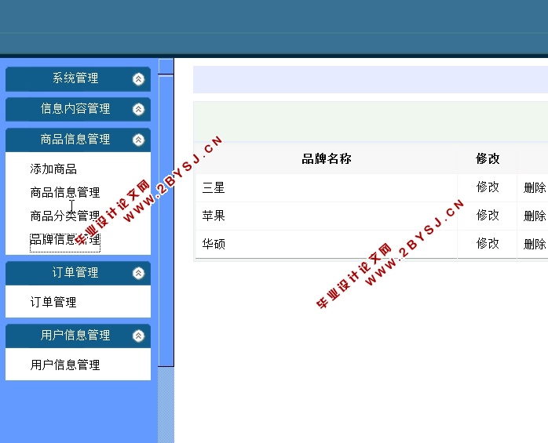Image resolution: width=548 pixels, height=443 pixels.
Task: Select the 订单管理 header title
Action: [x=75, y=272]
